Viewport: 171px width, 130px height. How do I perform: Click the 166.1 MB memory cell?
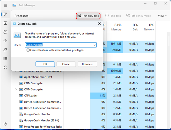[x=115, y=44]
